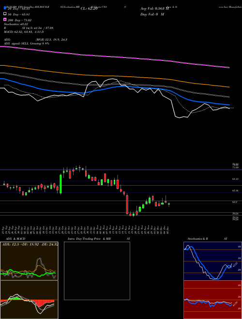242x319 pixels.
Task: Click the 65.16 price axis label
Action: coord(235,190)
